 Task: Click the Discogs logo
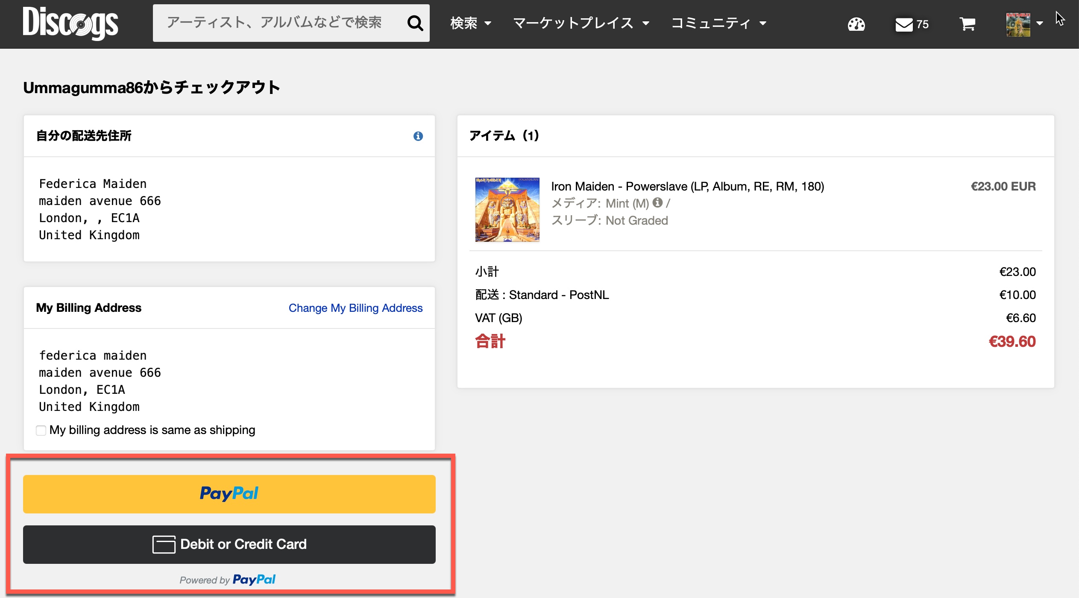[70, 23]
